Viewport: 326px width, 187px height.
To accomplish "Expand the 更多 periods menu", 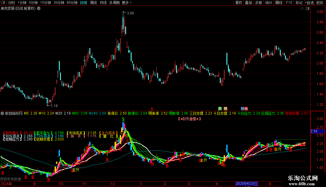I will click(x=127, y=3).
